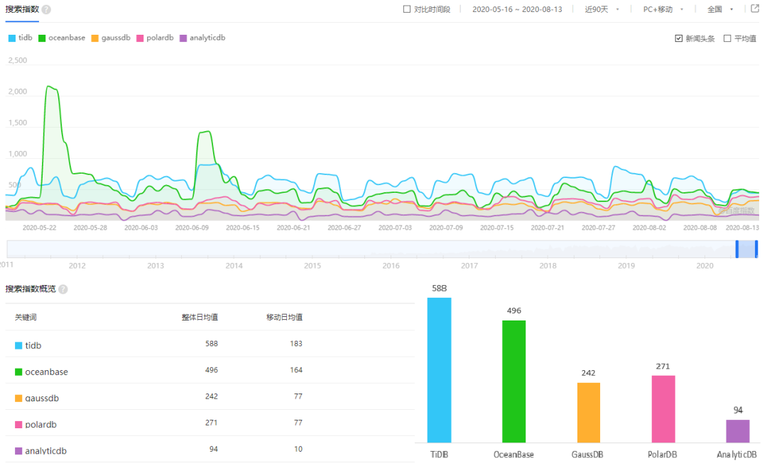Expand the 全国 region dropdown
Image resolution: width=767 pixels, height=463 pixels.
720,9
